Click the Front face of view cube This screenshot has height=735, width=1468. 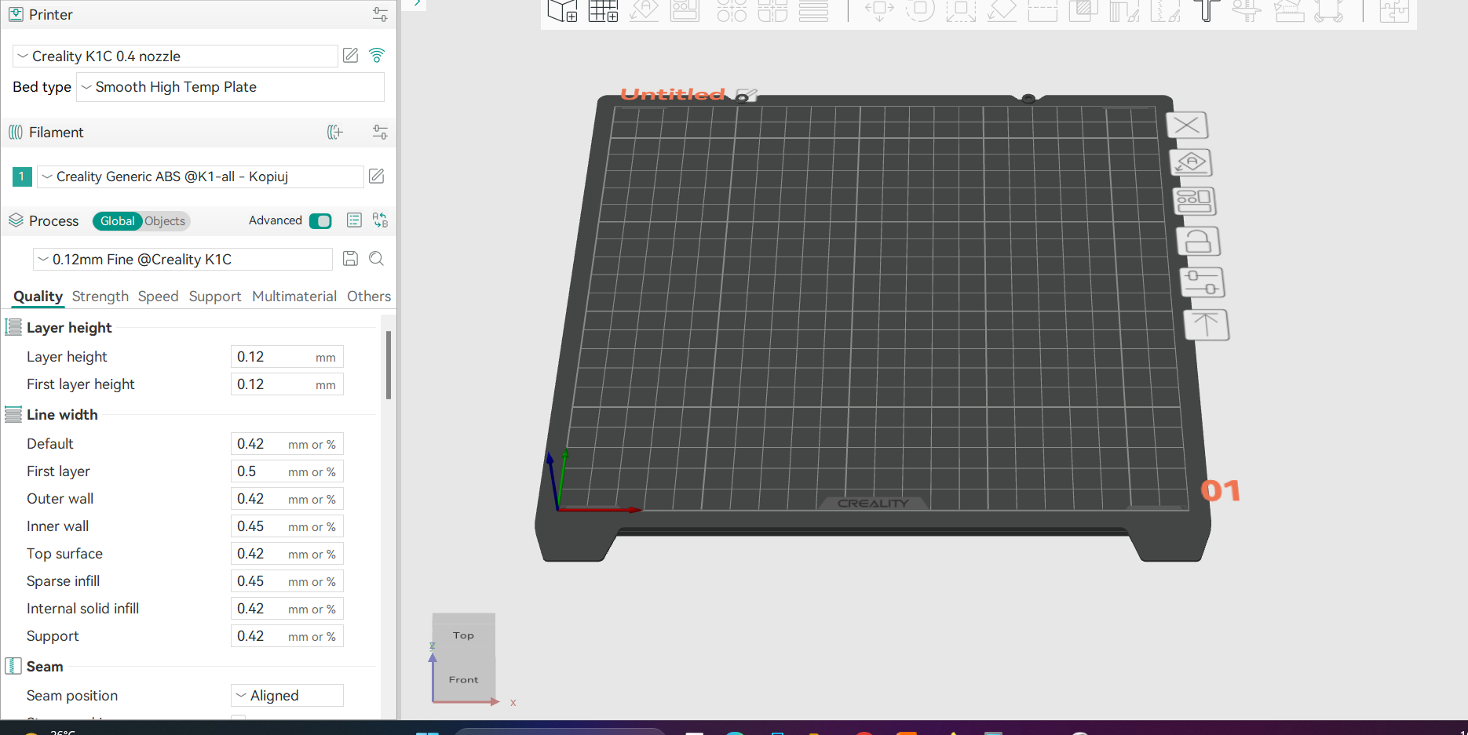(463, 679)
